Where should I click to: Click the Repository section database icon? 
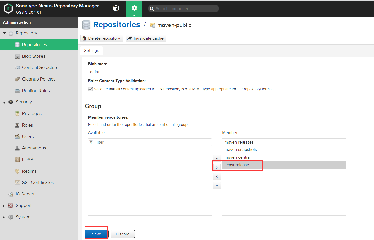(11, 33)
